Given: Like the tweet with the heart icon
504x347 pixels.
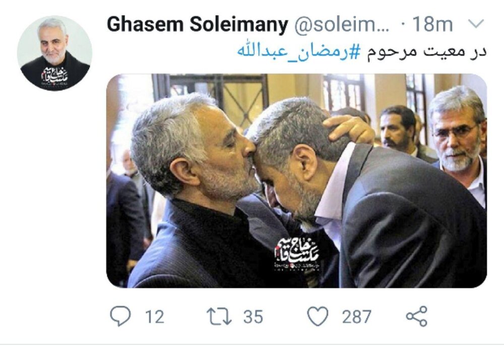Looking at the screenshot, I should (x=318, y=316).
